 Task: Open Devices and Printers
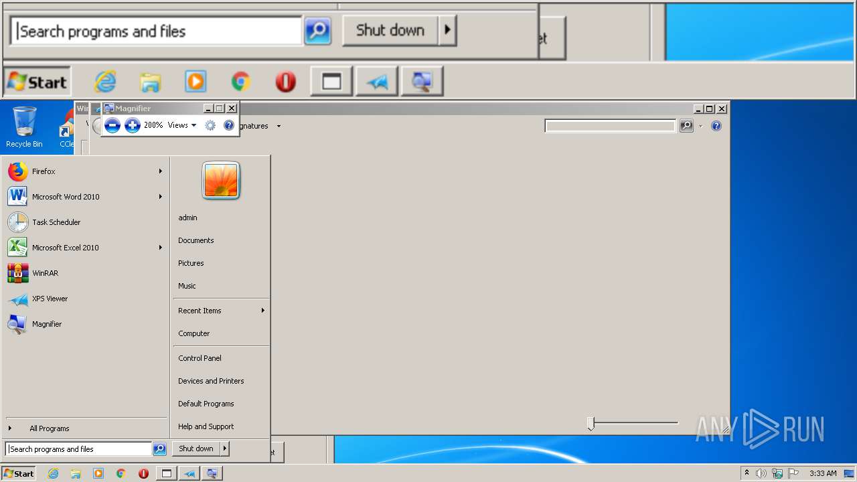[220, 381]
